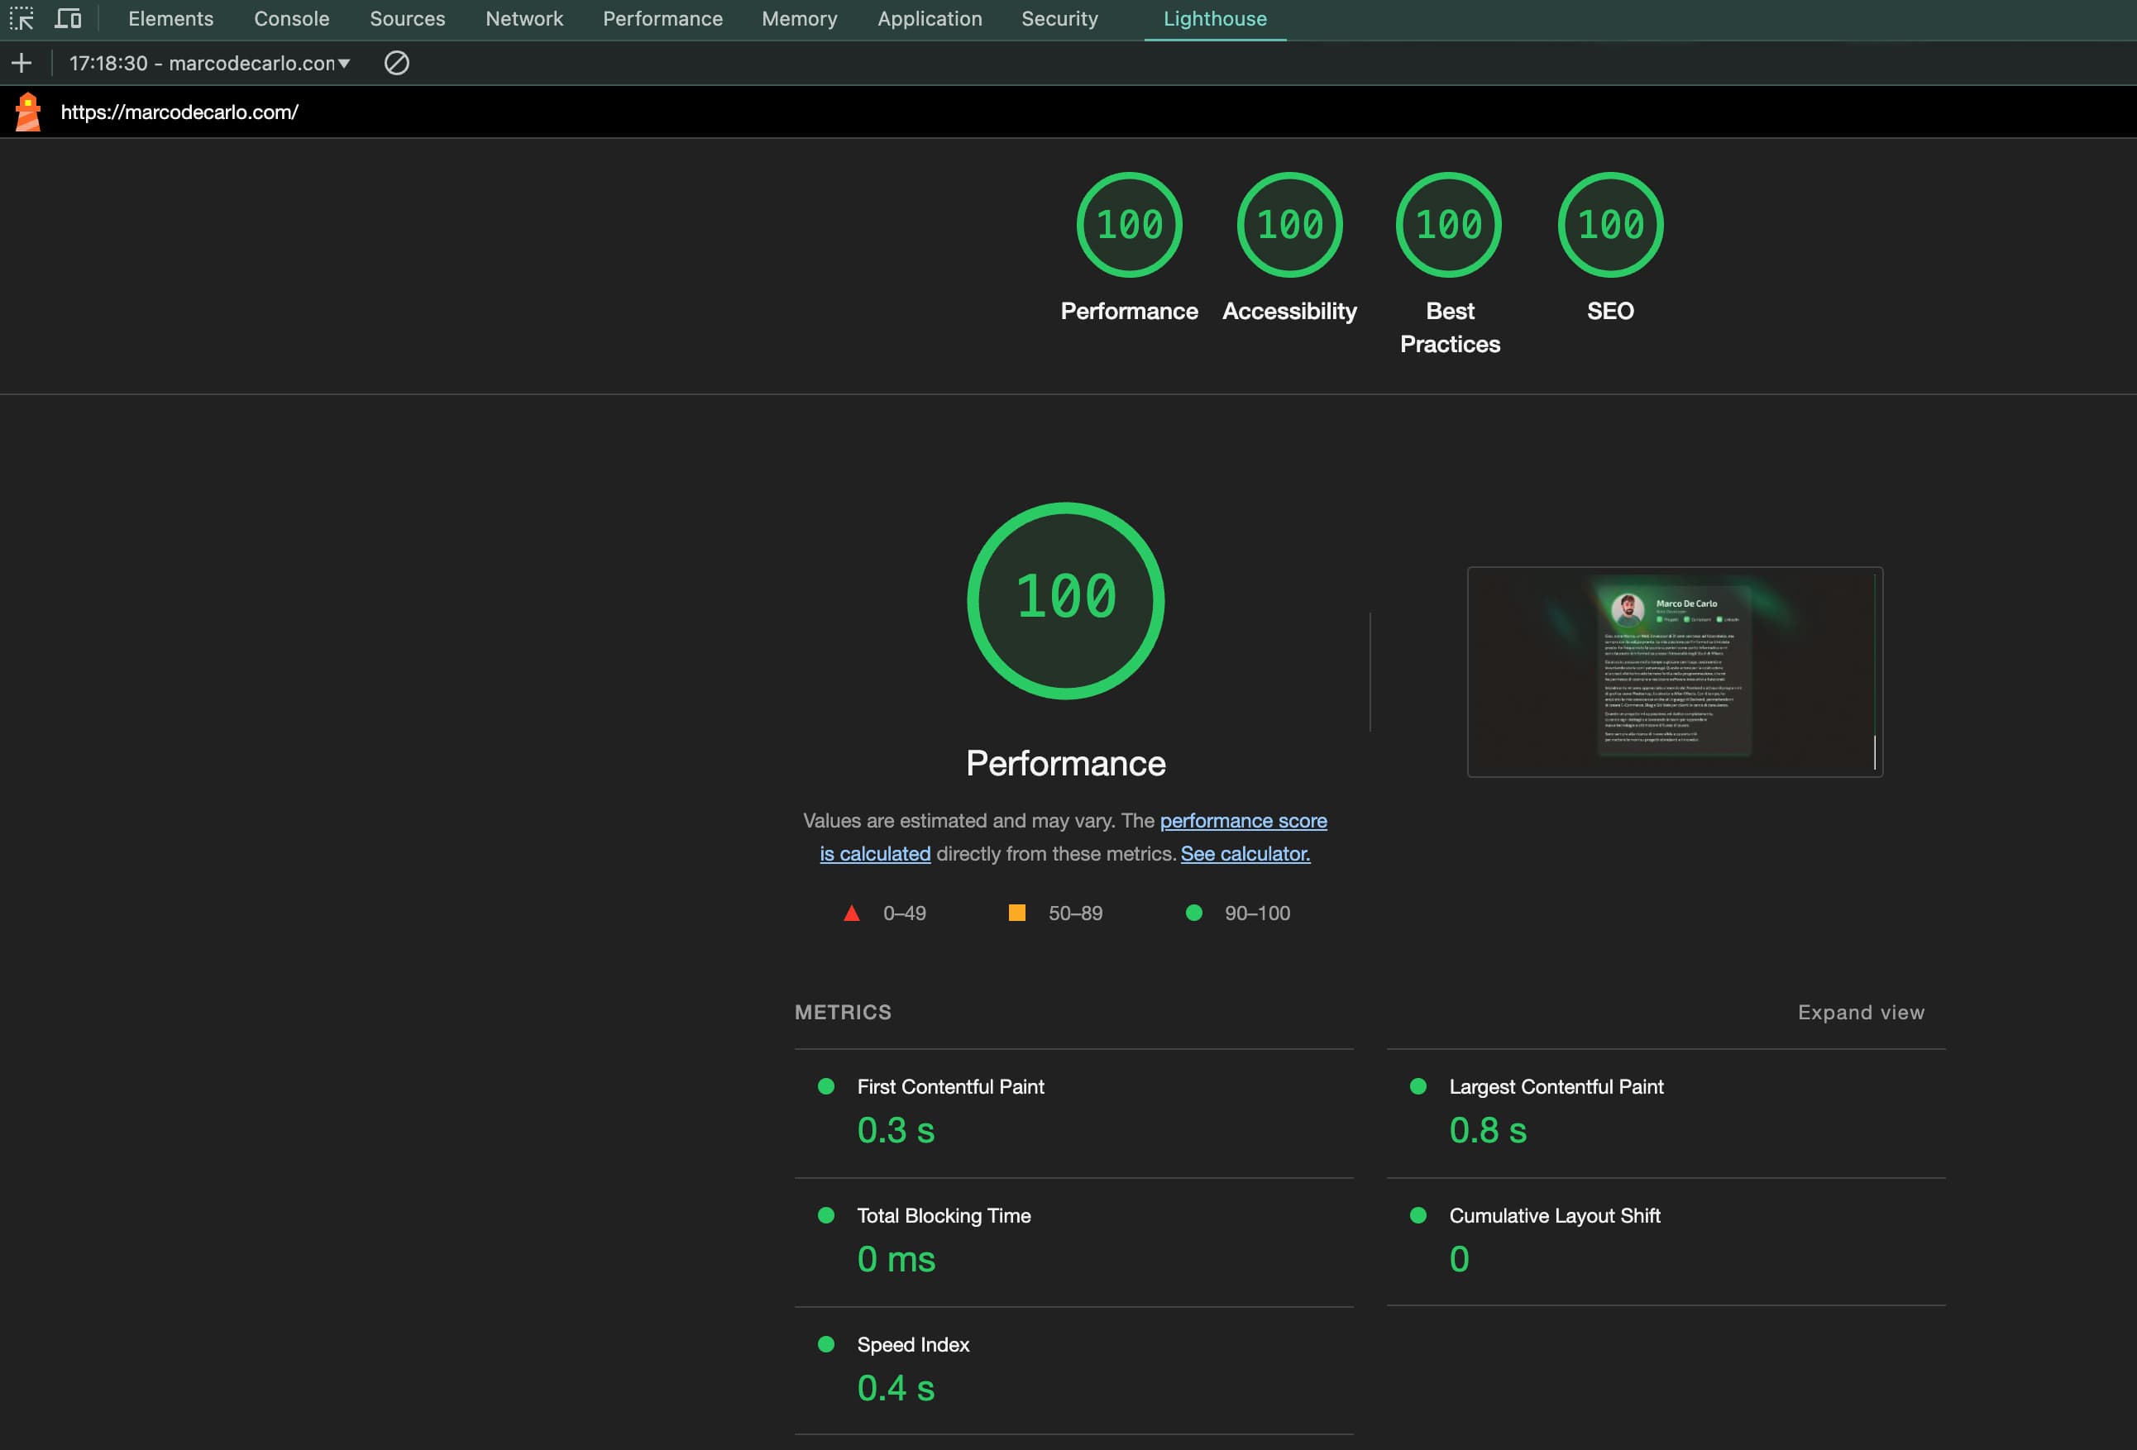This screenshot has width=2137, height=1450.
Task: Expand the performance score details
Action: tap(1860, 1011)
